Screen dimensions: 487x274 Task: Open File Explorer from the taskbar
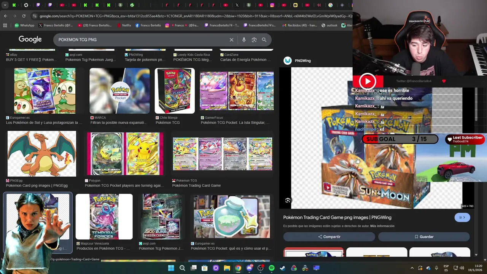pos(227,268)
